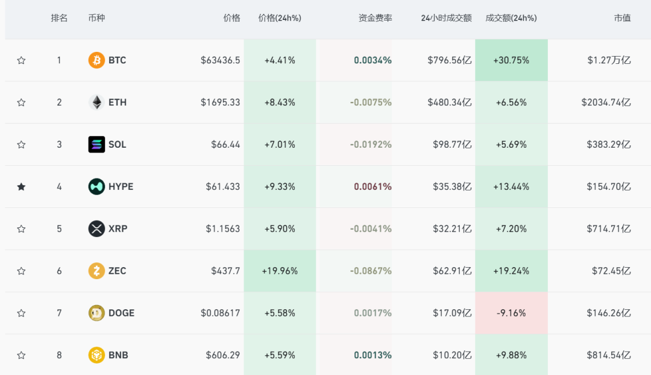Star the XRP row

(21, 229)
